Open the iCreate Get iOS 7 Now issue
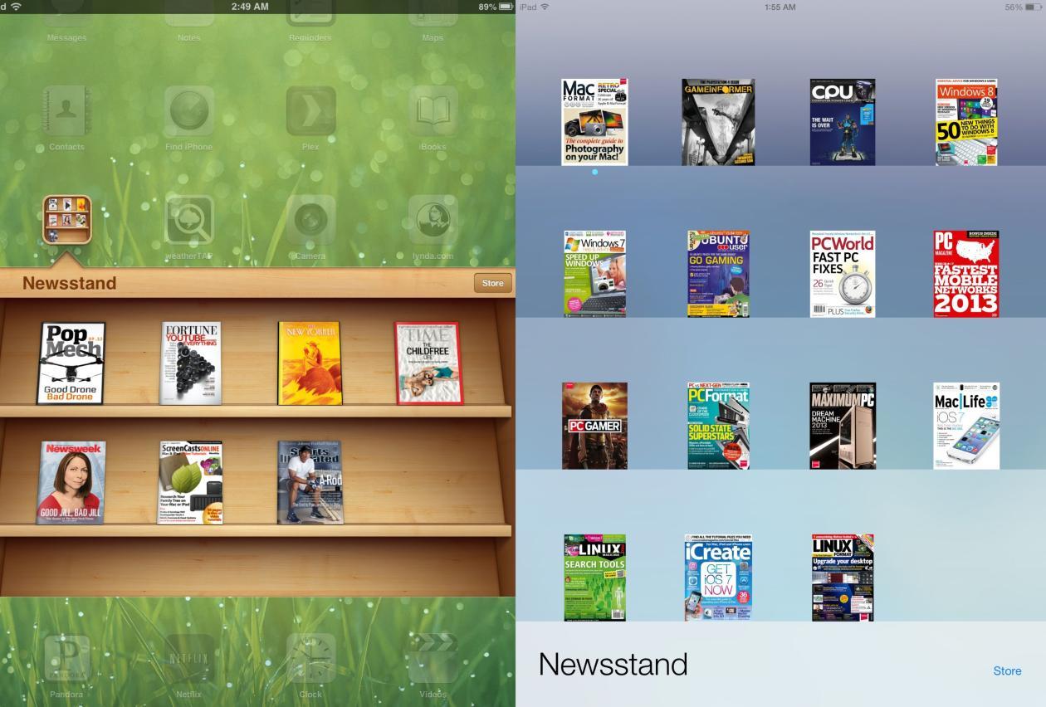Viewport: 1046px width, 707px height. tap(718, 578)
